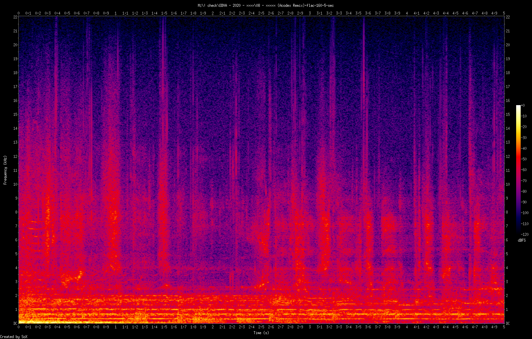Click the "5" tick on the bottom time axis
This screenshot has height=339, width=532.
[504, 327]
